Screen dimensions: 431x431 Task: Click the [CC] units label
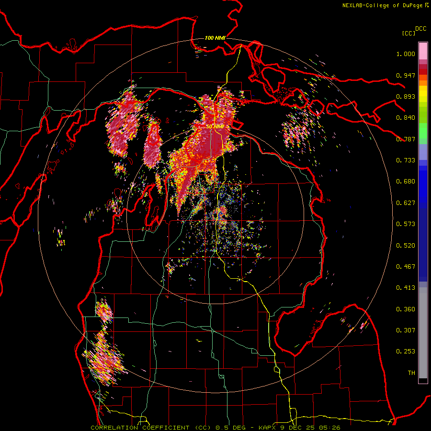tap(408, 33)
